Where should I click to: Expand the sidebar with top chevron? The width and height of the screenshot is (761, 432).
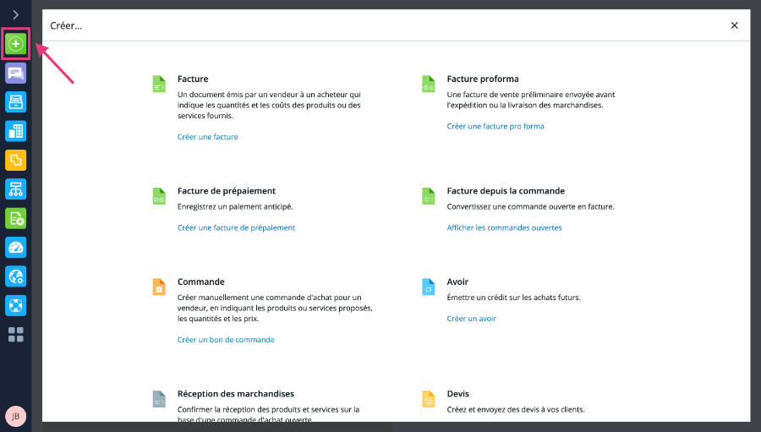click(x=16, y=14)
